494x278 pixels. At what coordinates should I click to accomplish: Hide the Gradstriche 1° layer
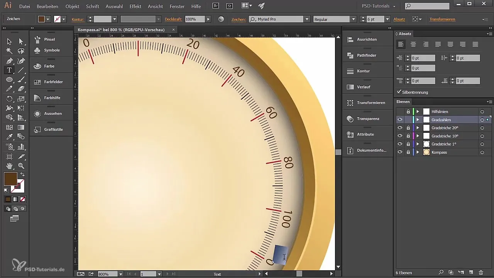click(x=400, y=144)
